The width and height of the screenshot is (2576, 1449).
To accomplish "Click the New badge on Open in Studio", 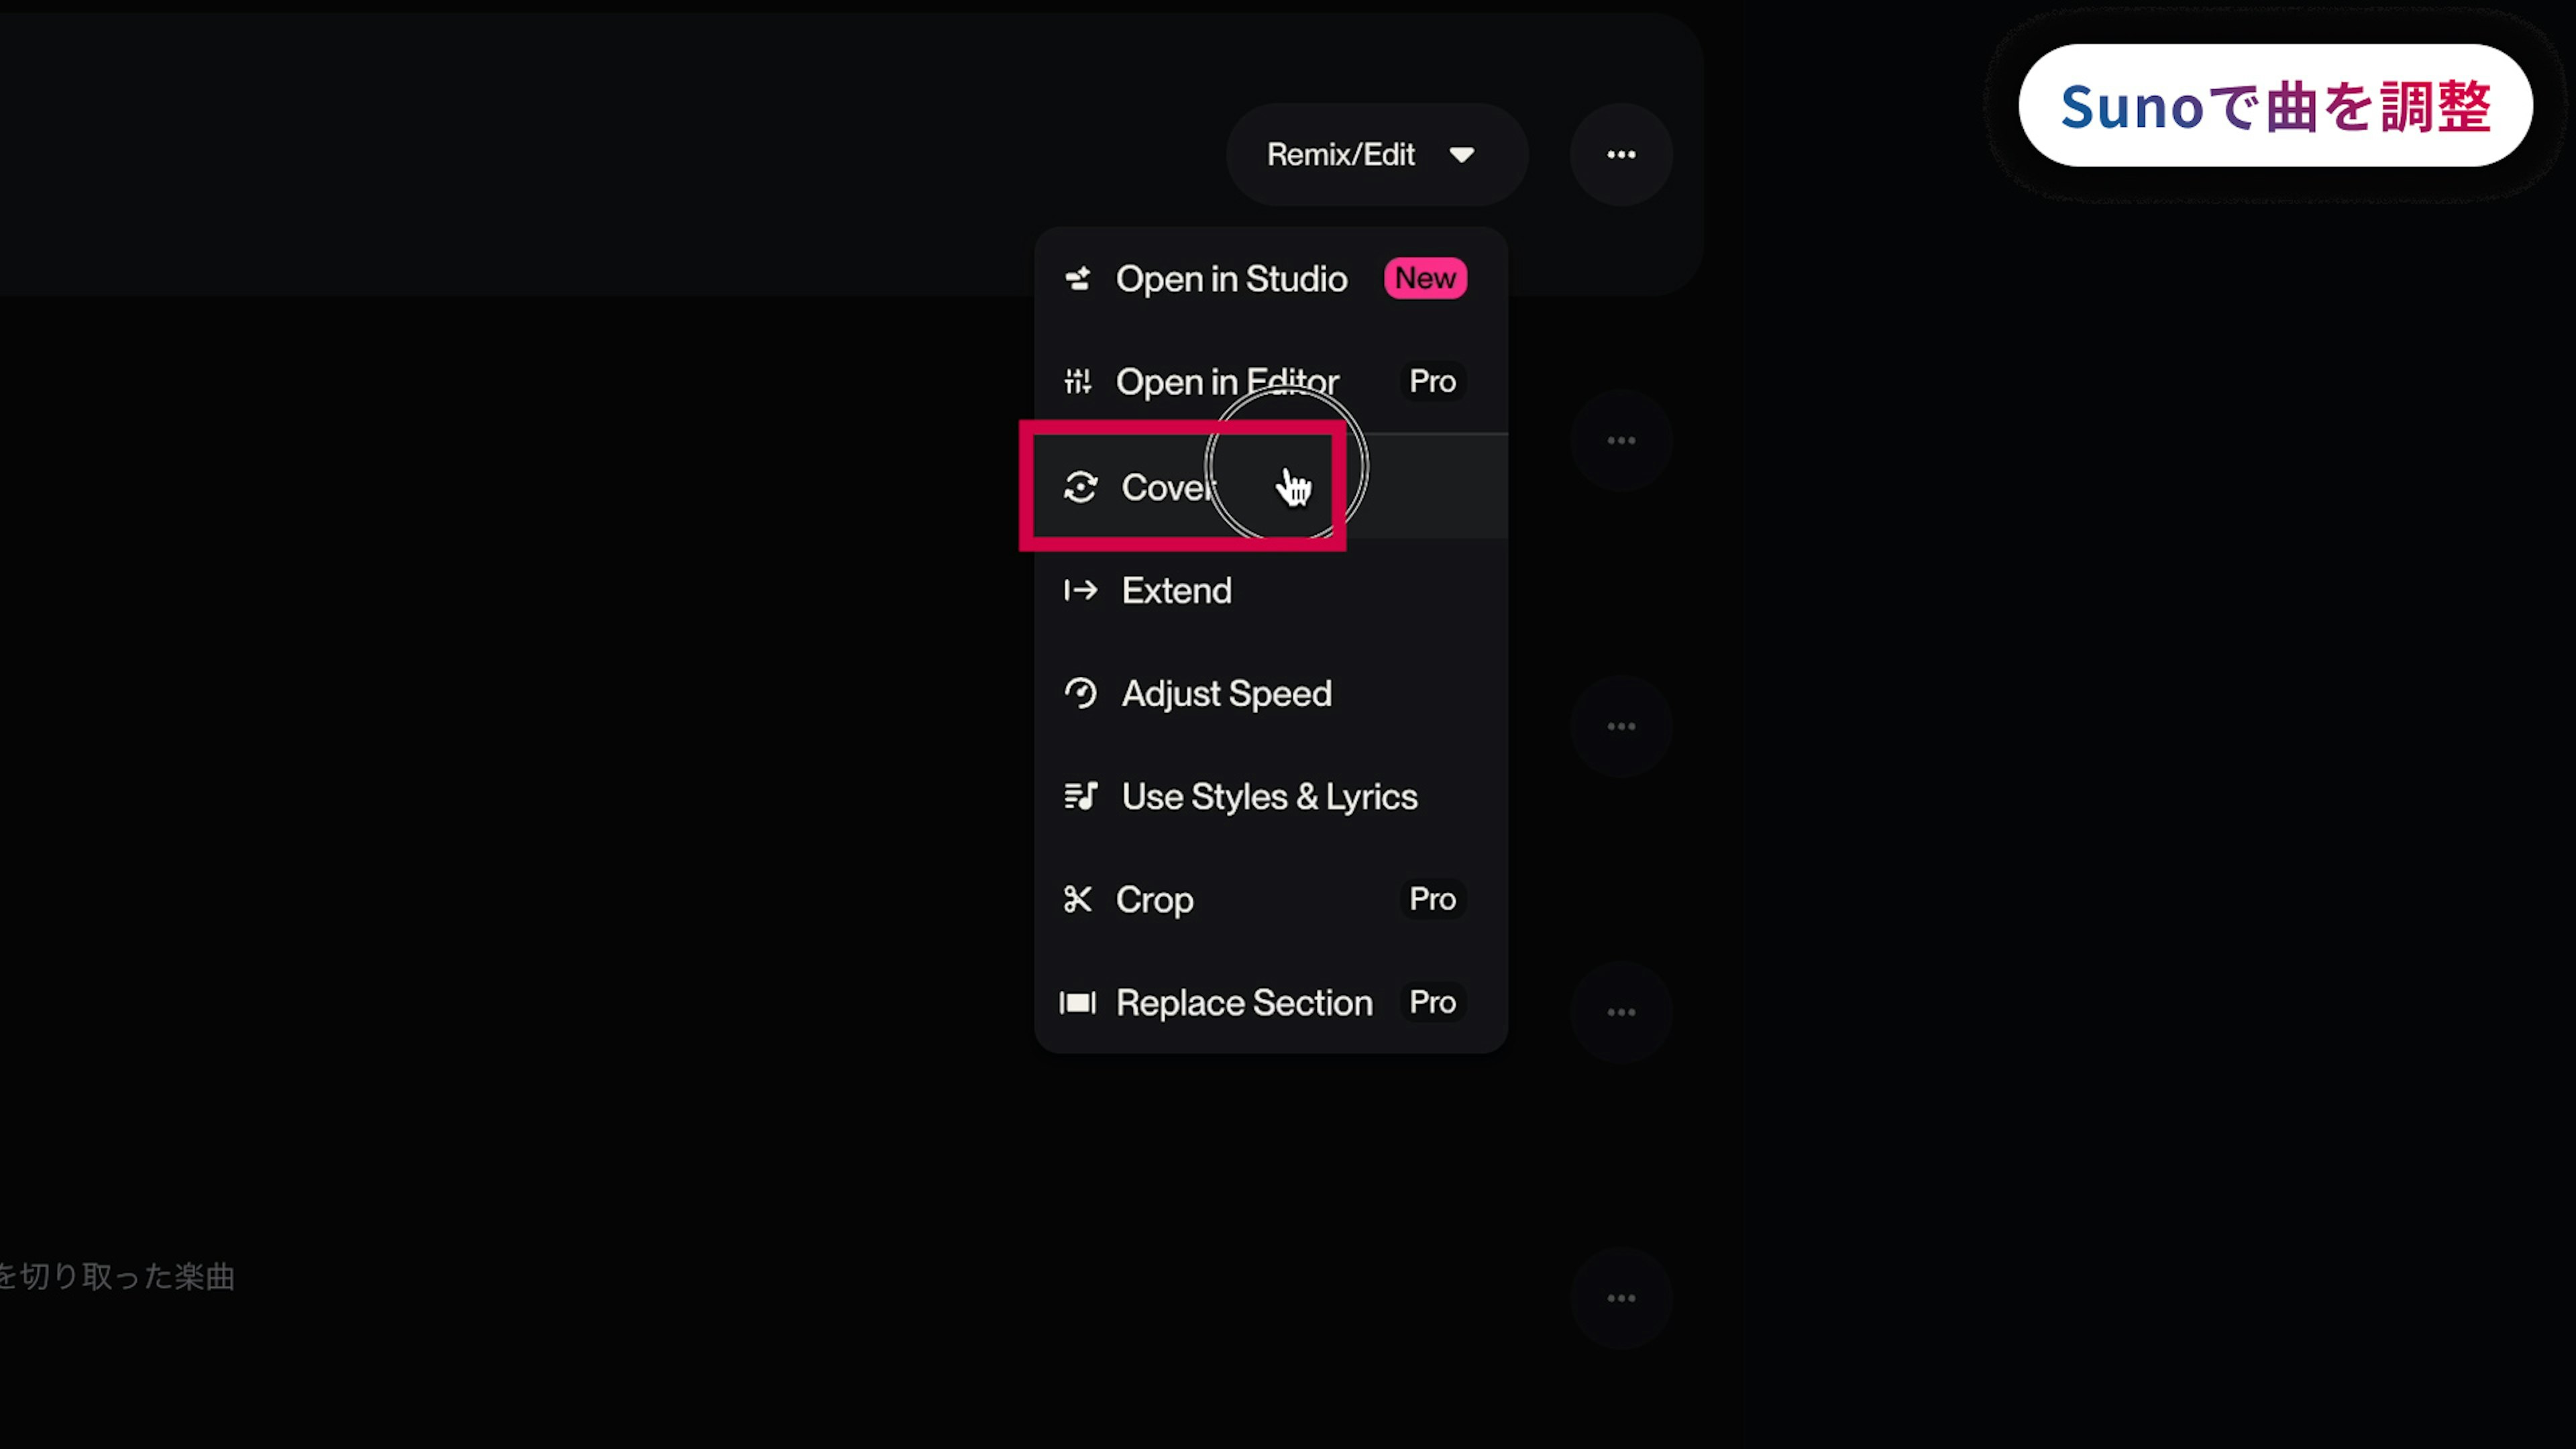I will coord(1425,279).
